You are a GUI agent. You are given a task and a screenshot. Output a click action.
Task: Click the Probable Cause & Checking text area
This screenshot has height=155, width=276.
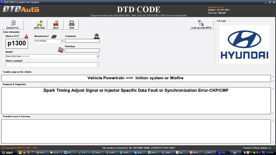136,131
